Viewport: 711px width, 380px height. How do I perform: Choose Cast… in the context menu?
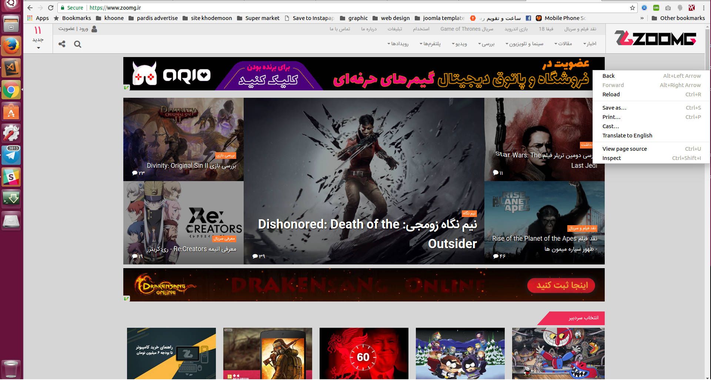pos(651,126)
